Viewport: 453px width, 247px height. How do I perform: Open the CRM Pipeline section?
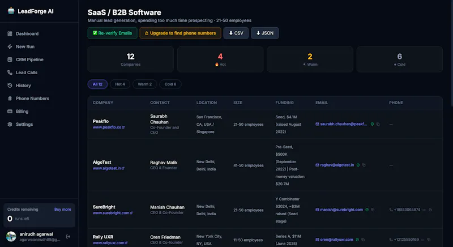click(x=29, y=59)
